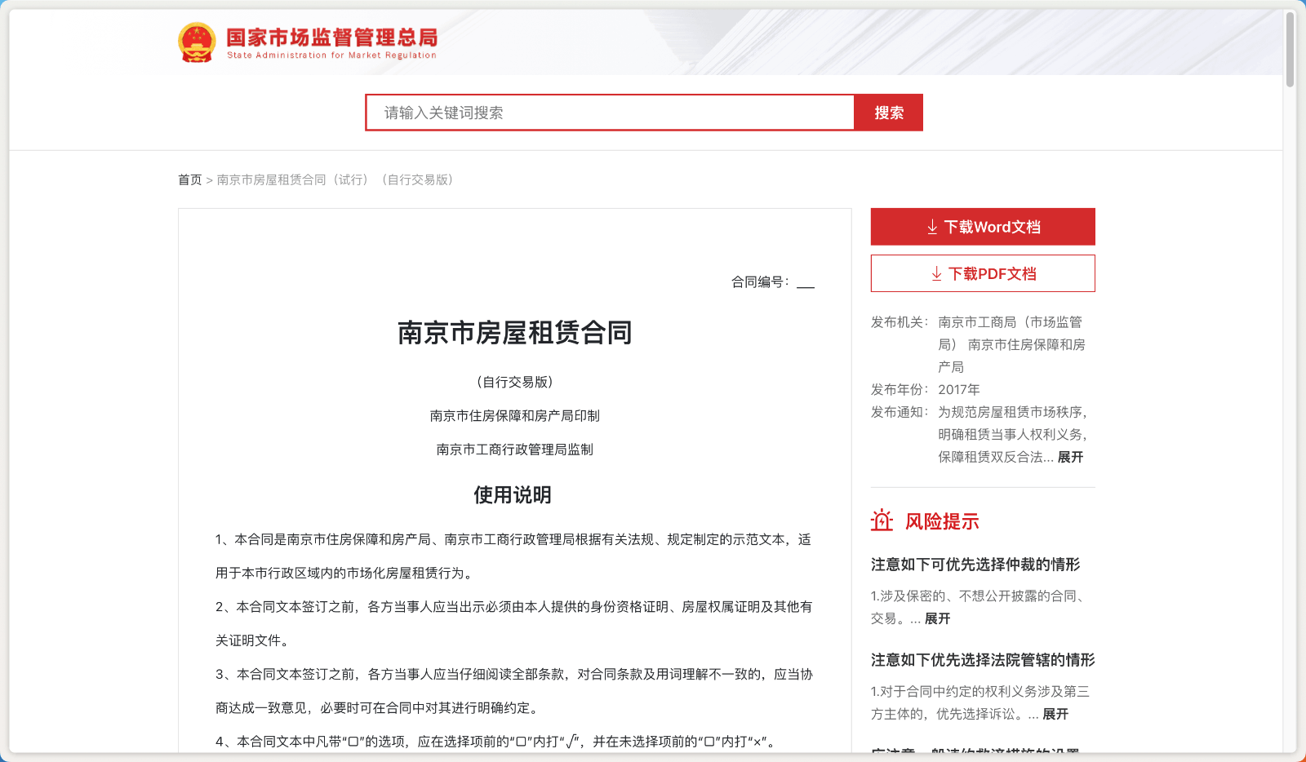This screenshot has width=1306, height=762.
Task: Click the contract number blank line
Action: pyautogui.click(x=805, y=285)
